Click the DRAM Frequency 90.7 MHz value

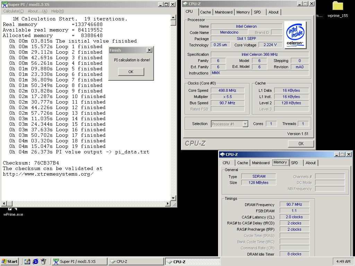pos(294,204)
